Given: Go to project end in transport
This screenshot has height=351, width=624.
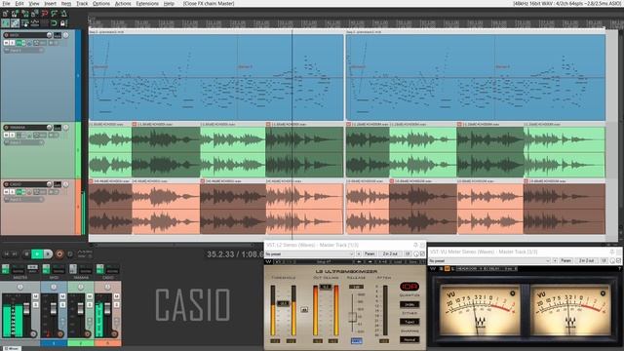Looking at the screenshot, I should tap(15, 253).
